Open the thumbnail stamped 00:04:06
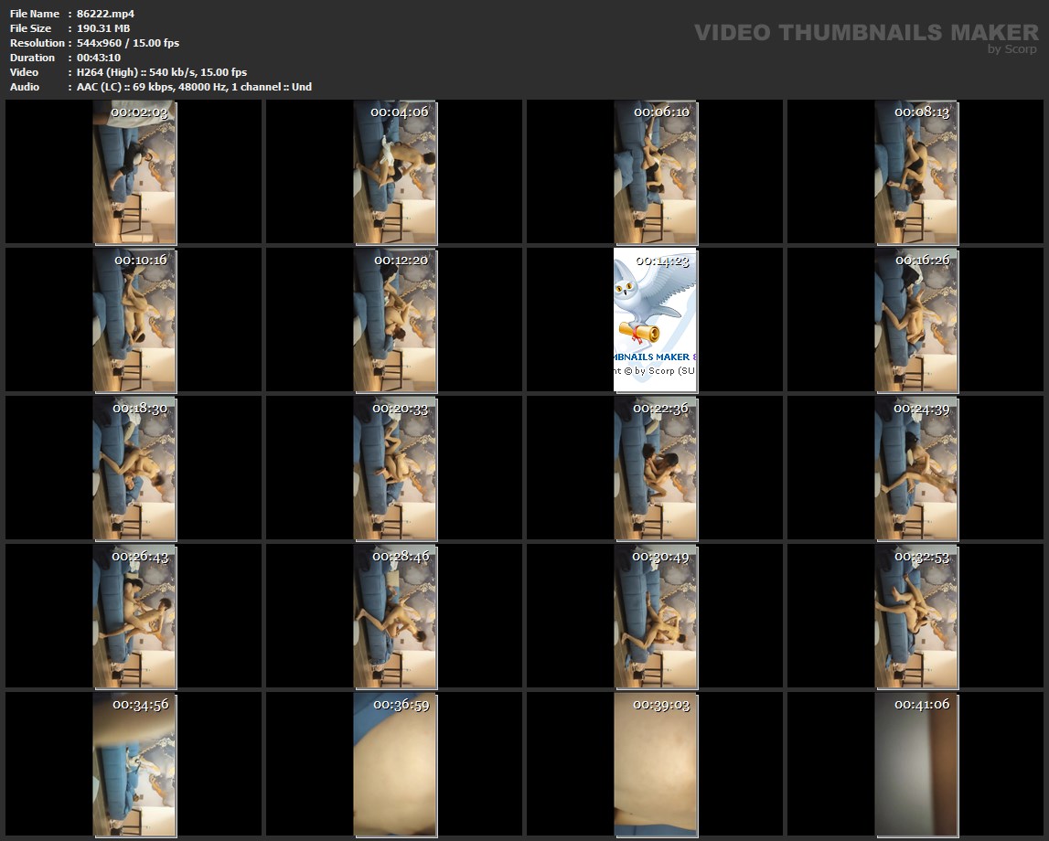Screen dimensions: 1049x841 pyautogui.click(x=395, y=172)
